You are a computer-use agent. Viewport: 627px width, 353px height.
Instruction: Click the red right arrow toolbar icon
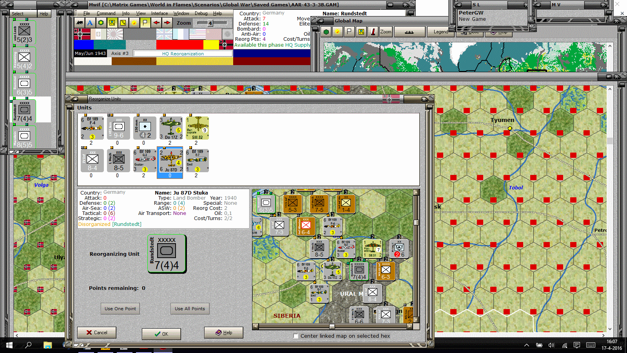tap(167, 23)
